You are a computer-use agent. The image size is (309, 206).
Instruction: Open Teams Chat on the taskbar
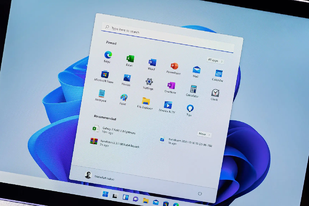135,199
